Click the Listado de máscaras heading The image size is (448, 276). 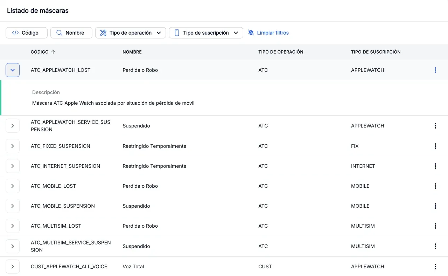pos(38,11)
